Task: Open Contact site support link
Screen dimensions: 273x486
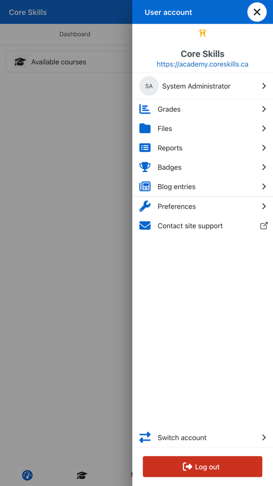Action: click(202, 226)
